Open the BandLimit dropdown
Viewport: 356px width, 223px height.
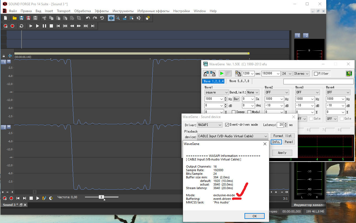pos(253,92)
